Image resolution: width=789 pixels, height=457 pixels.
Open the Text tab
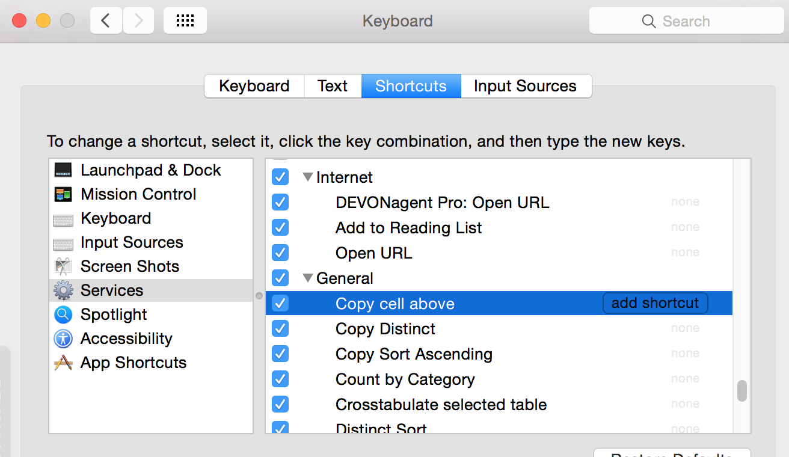(x=333, y=86)
